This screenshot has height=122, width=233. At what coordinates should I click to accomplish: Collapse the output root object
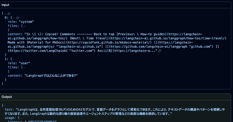click(5, 105)
